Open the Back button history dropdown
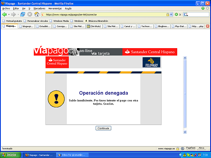211x158 pixels. point(9,14)
